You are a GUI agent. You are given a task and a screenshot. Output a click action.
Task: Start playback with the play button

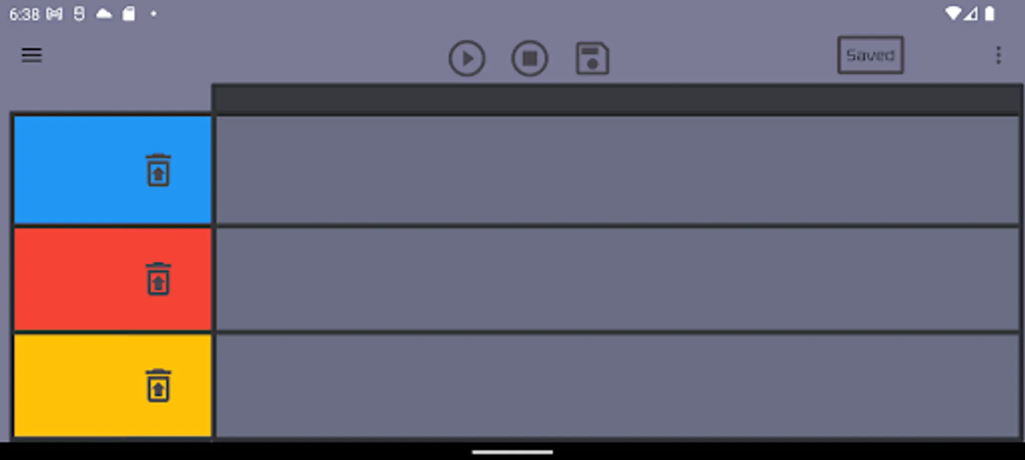click(467, 58)
